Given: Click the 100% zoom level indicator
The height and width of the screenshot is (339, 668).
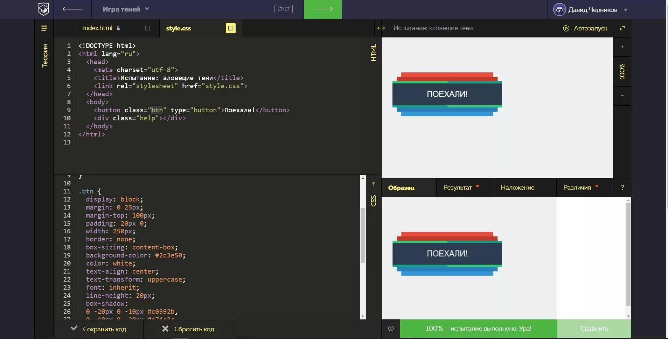Looking at the screenshot, I should tap(622, 71).
